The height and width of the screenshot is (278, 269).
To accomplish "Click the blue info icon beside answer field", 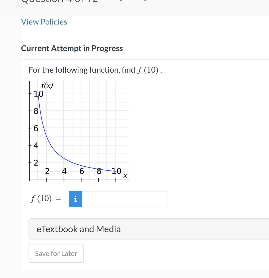I will [75, 199].
